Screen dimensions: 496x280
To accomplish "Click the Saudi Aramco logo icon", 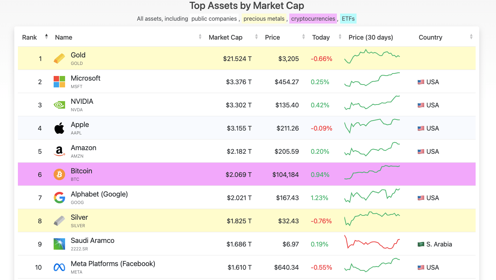I will coord(59,244).
